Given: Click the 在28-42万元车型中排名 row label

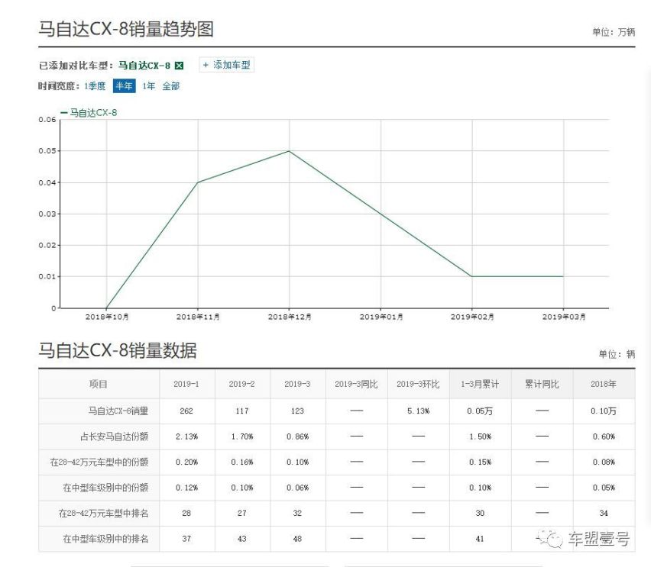Looking at the screenshot, I should click(103, 514).
